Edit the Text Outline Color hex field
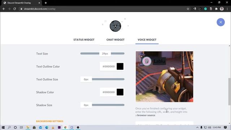 108,66
